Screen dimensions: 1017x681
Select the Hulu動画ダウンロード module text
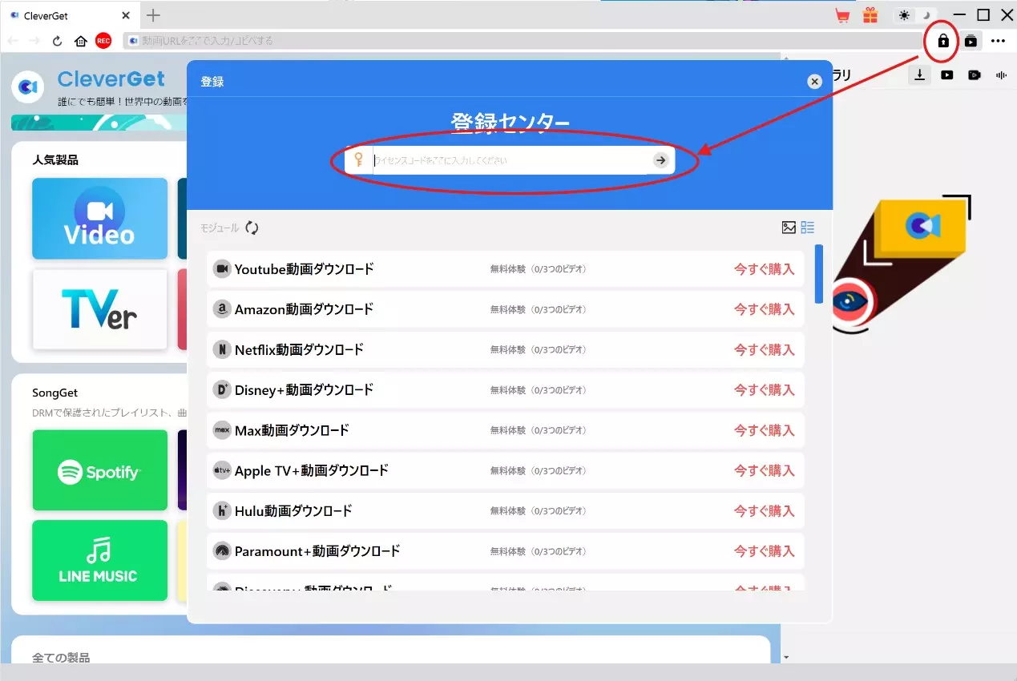click(293, 510)
